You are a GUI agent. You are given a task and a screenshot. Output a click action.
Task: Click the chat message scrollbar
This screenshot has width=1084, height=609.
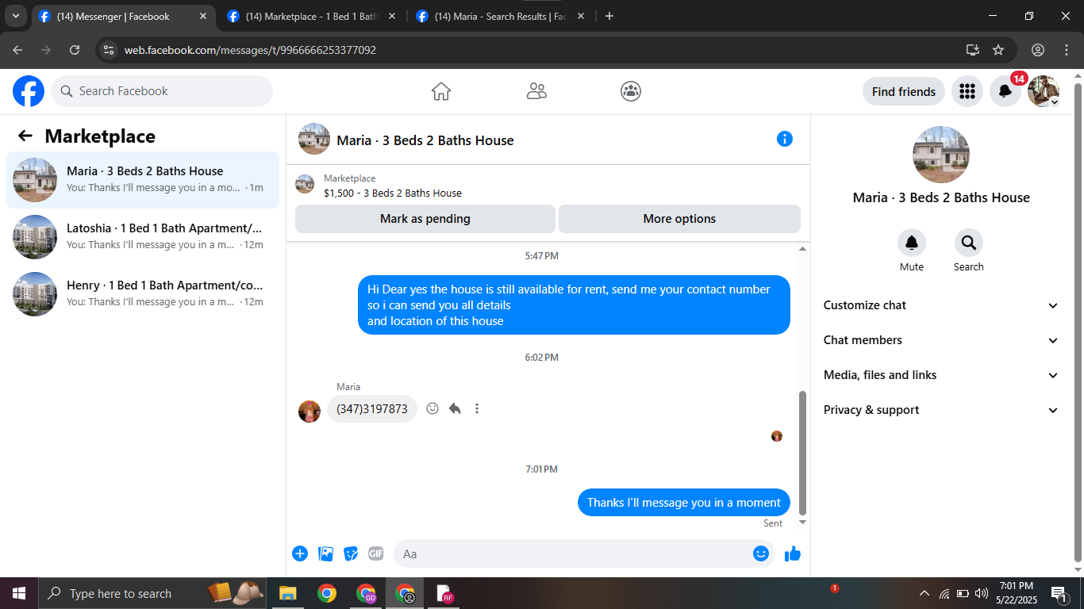802,453
